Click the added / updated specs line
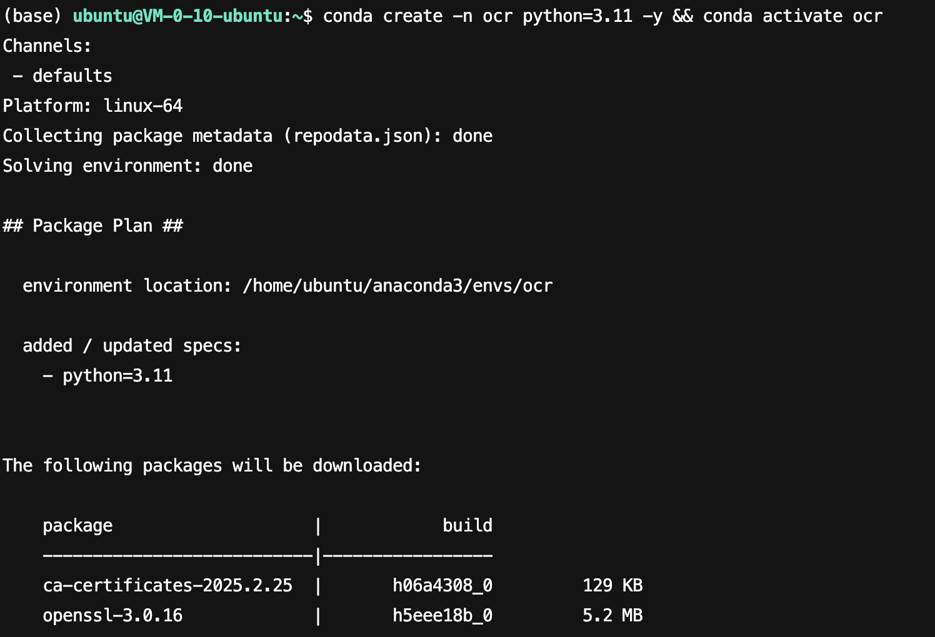This screenshot has width=935, height=637. coord(132,345)
